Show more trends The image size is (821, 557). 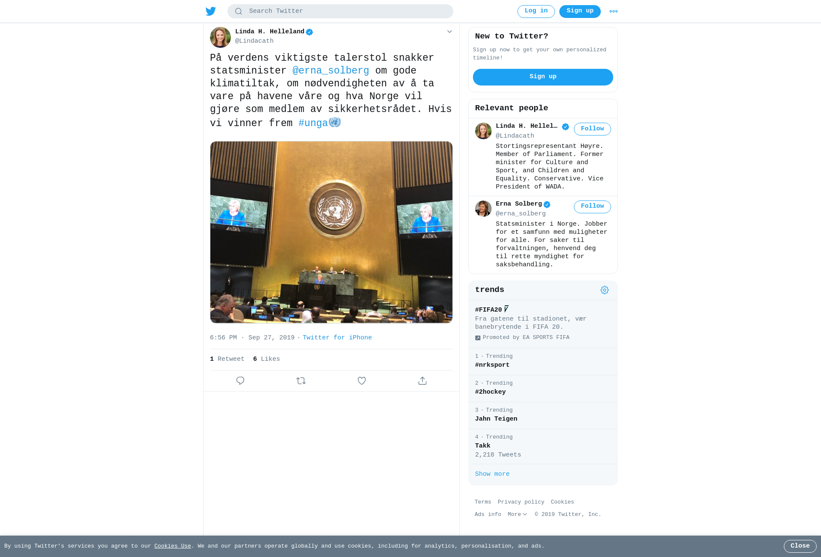click(x=492, y=474)
